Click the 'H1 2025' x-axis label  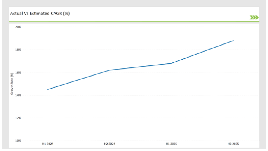[x=172, y=144]
